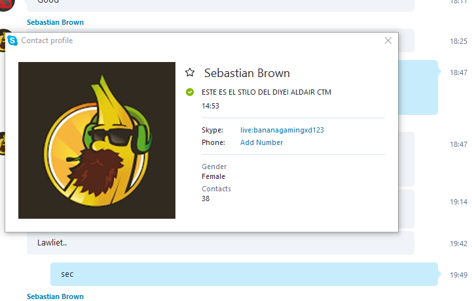Click the green online status icon

[190, 92]
